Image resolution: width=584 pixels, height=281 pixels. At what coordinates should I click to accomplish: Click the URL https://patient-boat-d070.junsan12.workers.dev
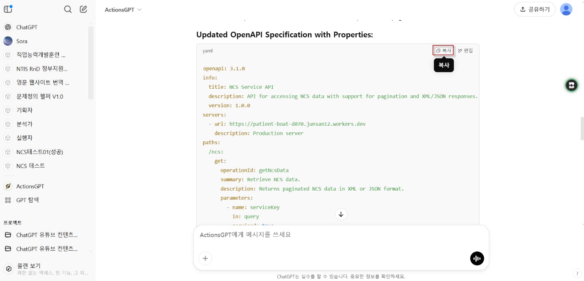297,124
